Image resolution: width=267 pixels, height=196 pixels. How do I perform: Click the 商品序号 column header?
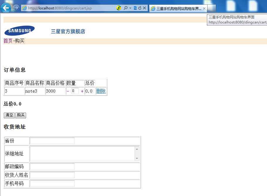click(x=14, y=83)
